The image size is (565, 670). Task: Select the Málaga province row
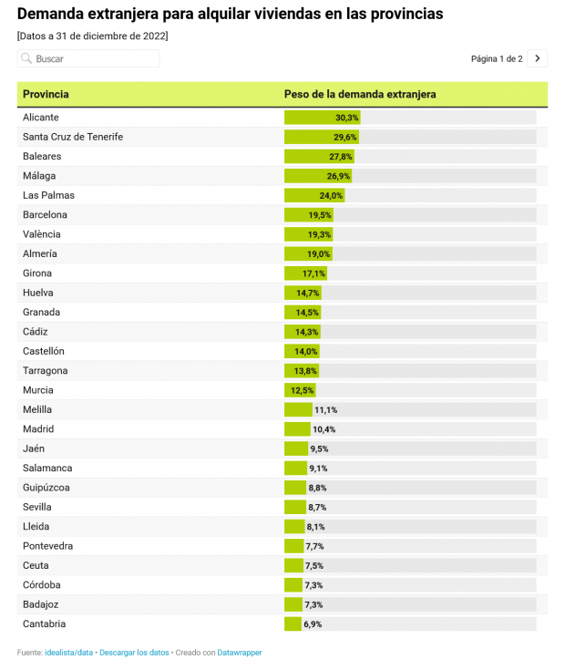[39, 176]
